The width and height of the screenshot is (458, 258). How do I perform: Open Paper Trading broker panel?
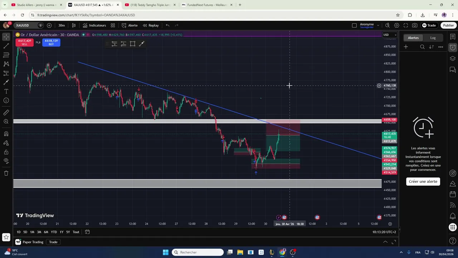click(29, 242)
